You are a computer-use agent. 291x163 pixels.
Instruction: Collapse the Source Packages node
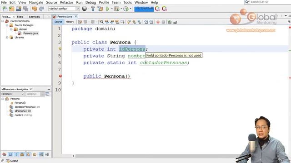pyautogui.click(x=7, y=25)
